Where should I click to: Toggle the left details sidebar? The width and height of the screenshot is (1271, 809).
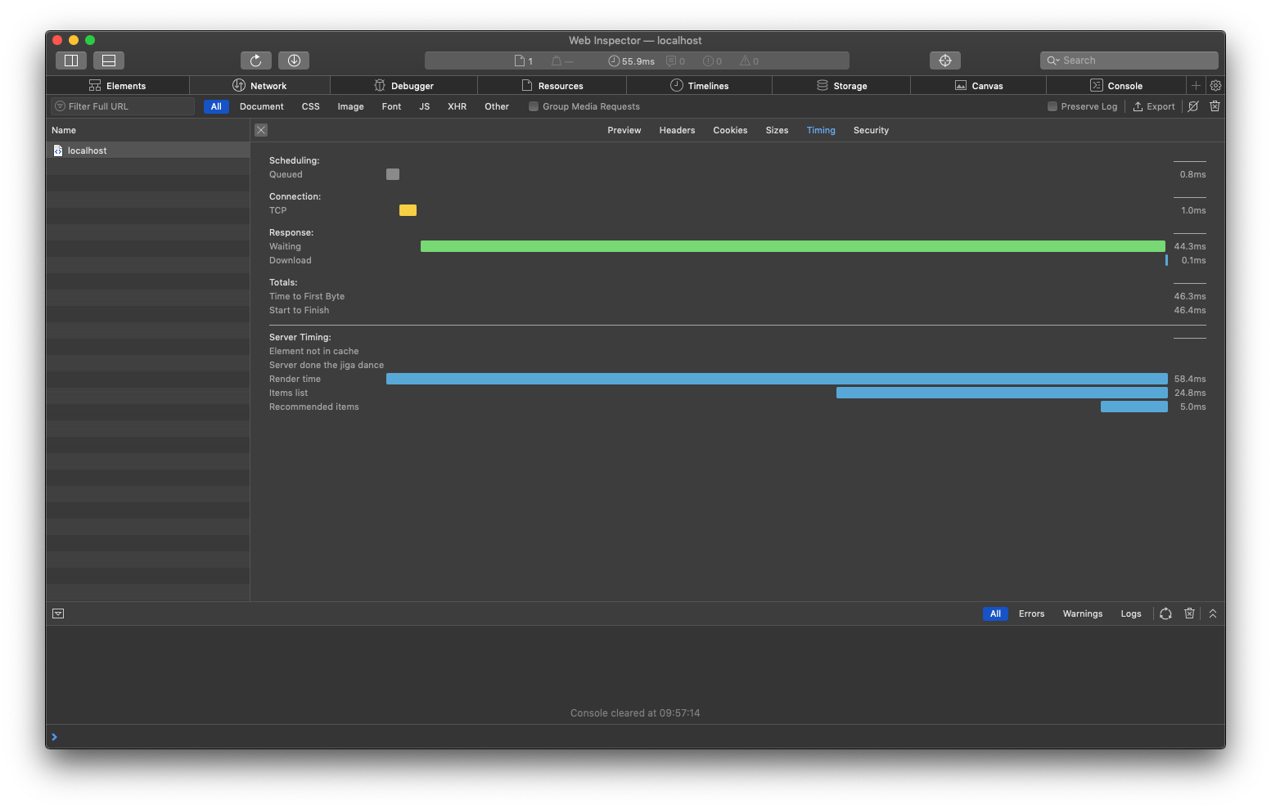click(x=71, y=60)
